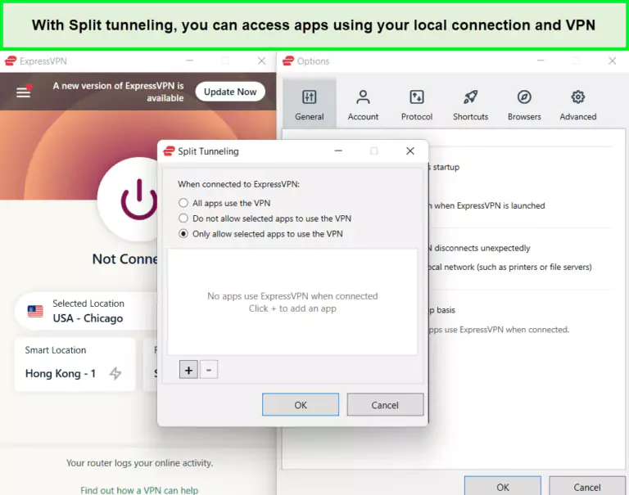Image resolution: width=629 pixels, height=495 pixels.
Task: Click plus button to add an app
Action: [x=188, y=370]
